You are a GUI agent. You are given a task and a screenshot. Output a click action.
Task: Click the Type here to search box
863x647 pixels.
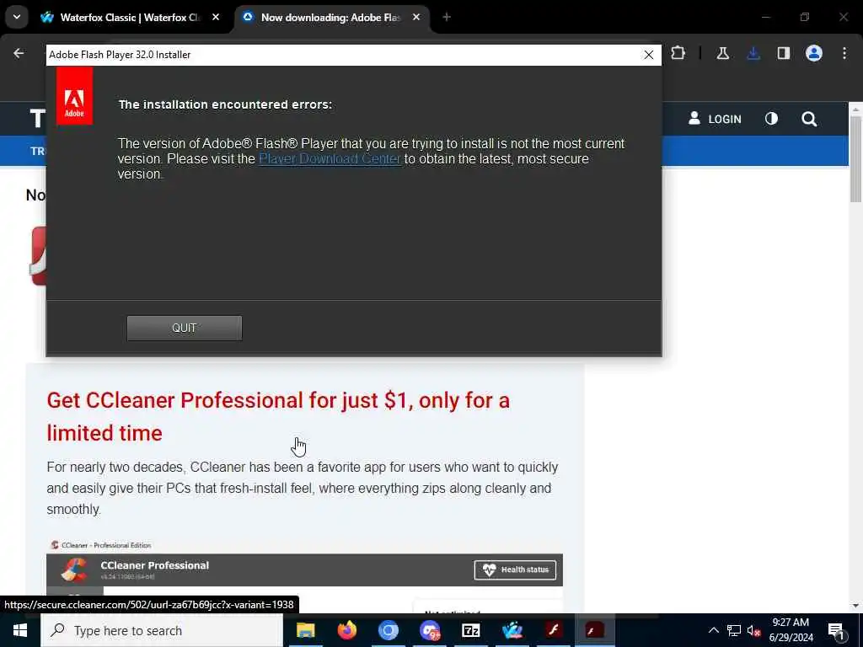pos(162,630)
